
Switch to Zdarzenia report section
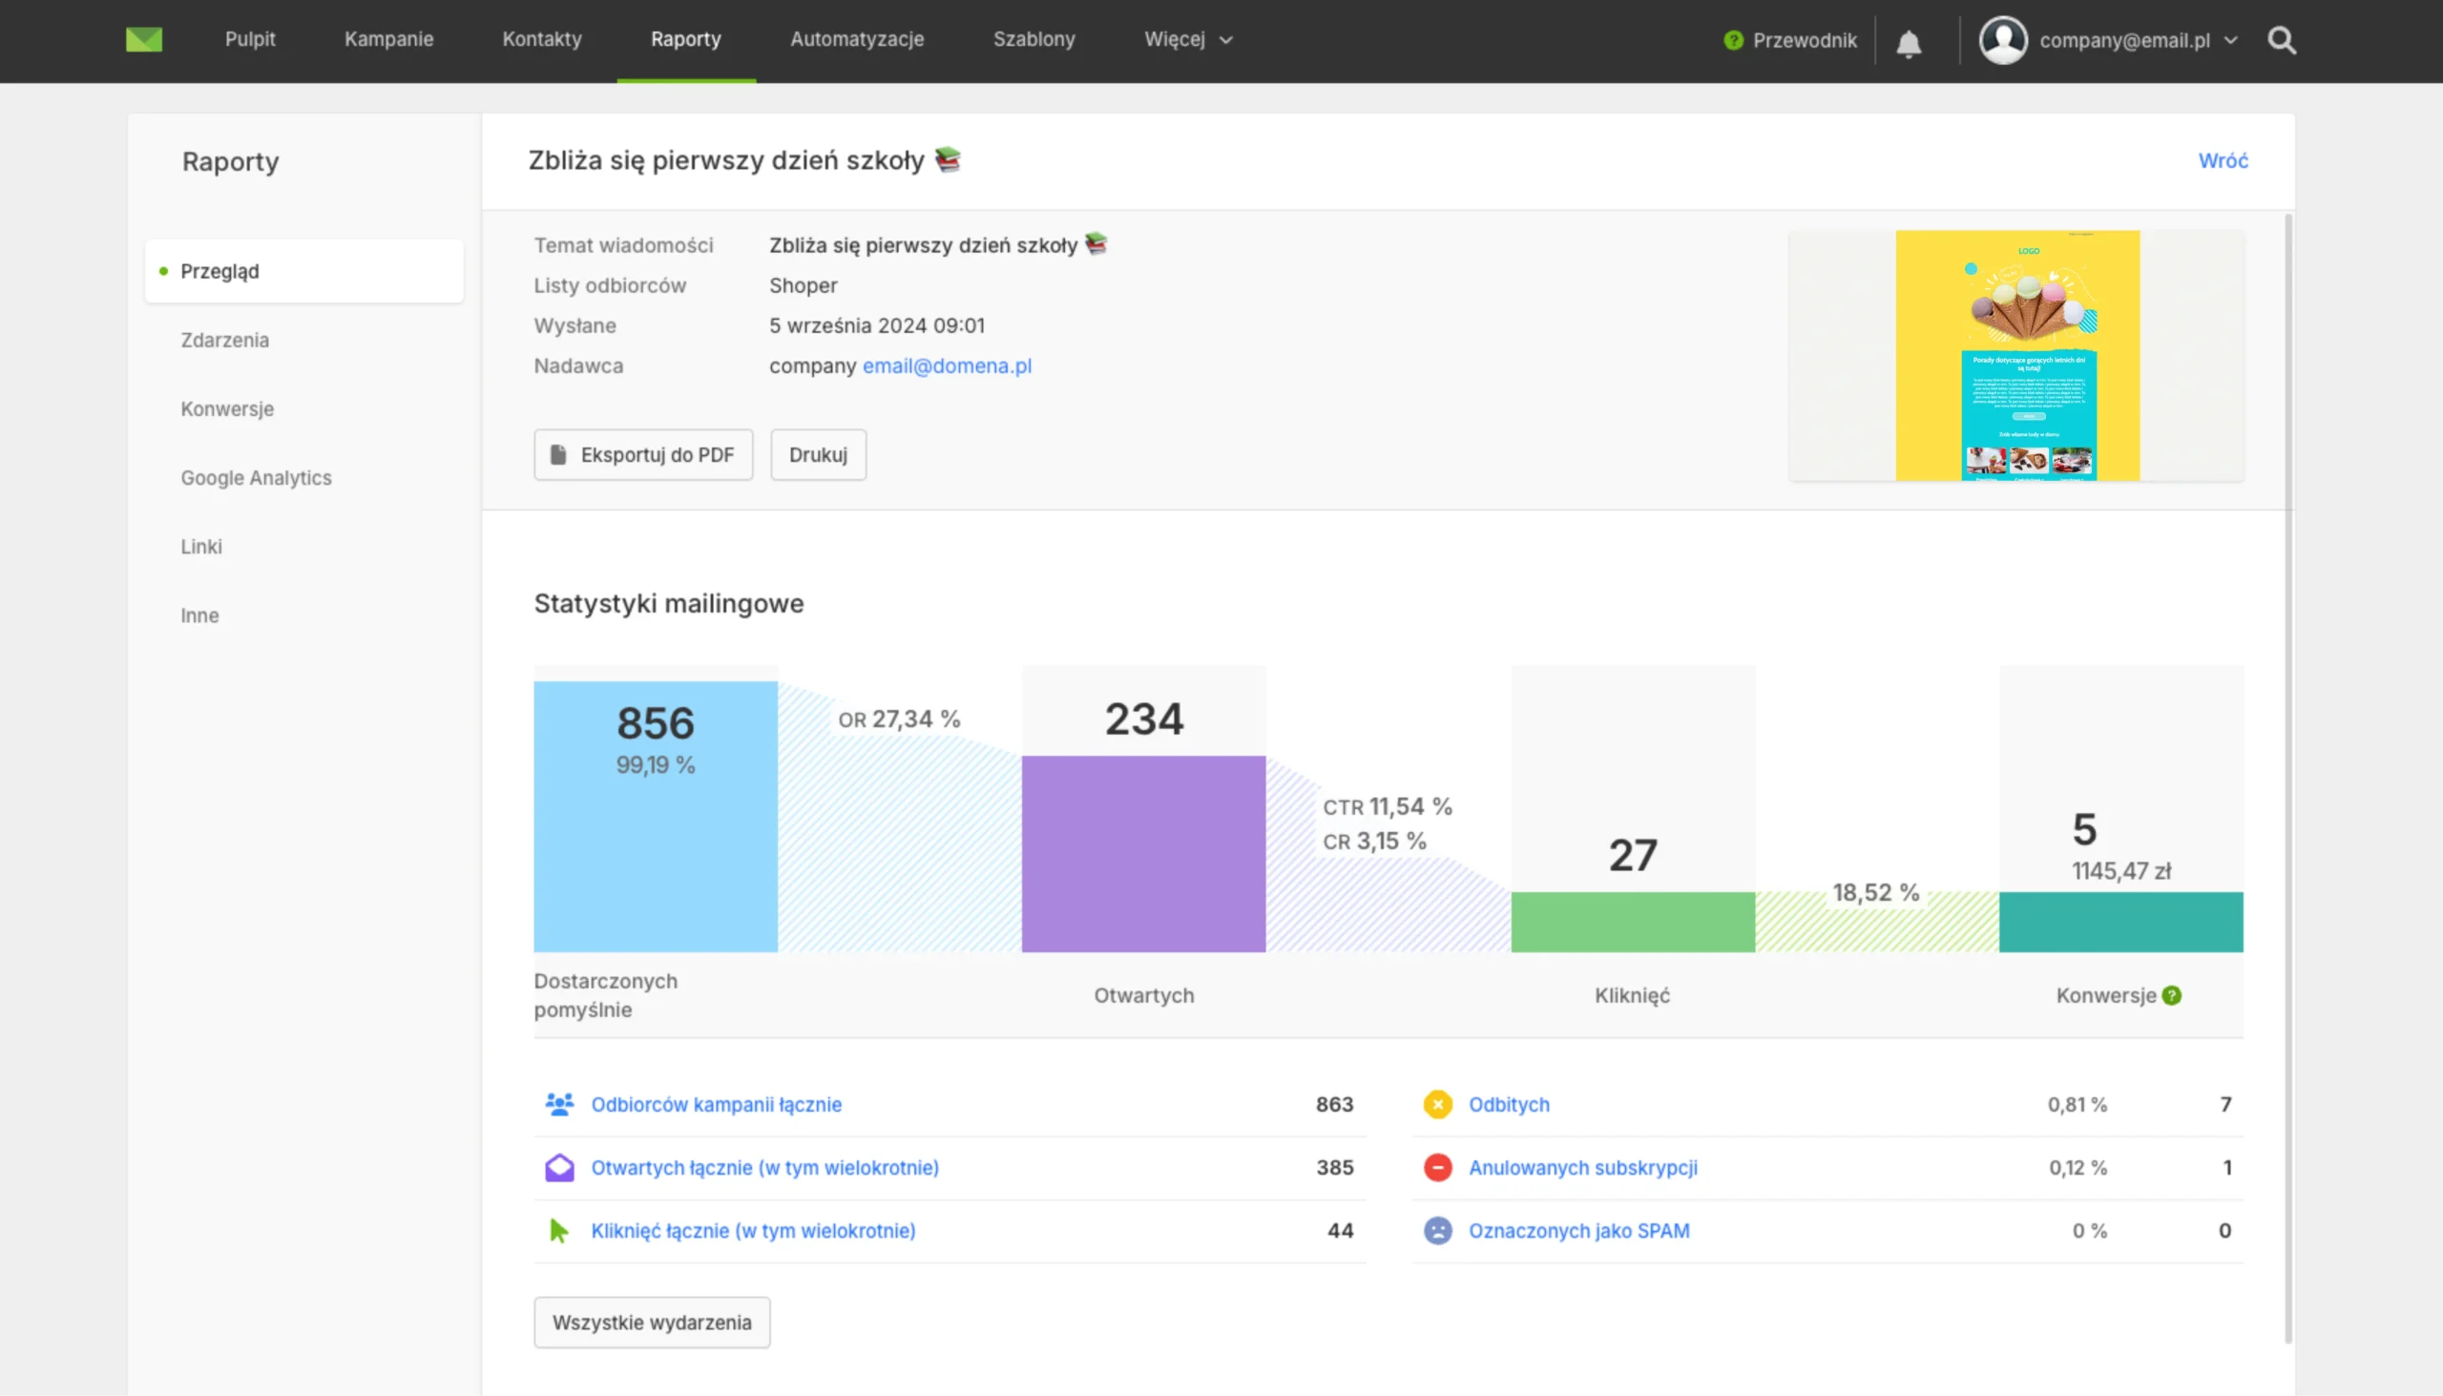tap(224, 341)
